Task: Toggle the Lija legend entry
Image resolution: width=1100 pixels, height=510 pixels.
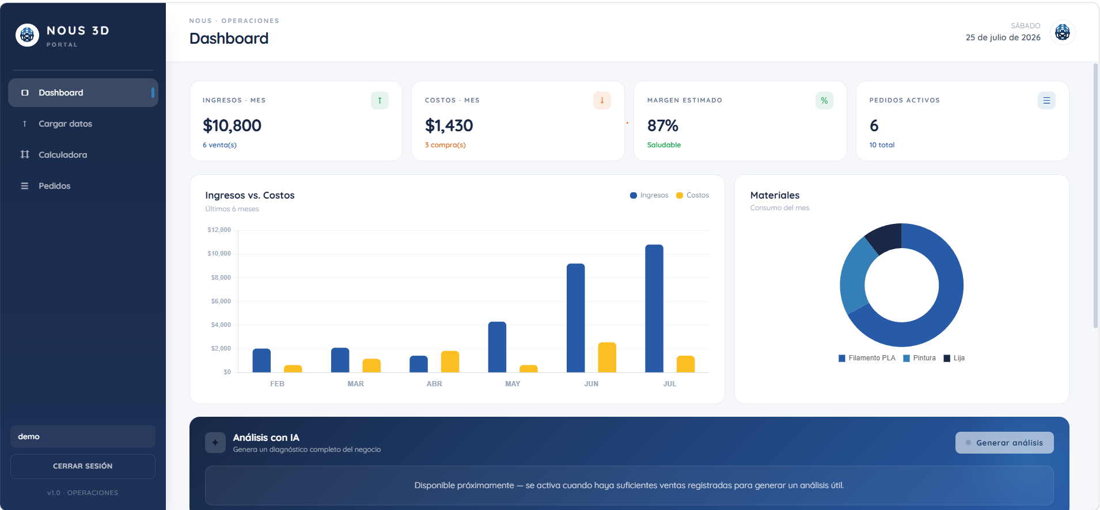Action: [x=954, y=358]
